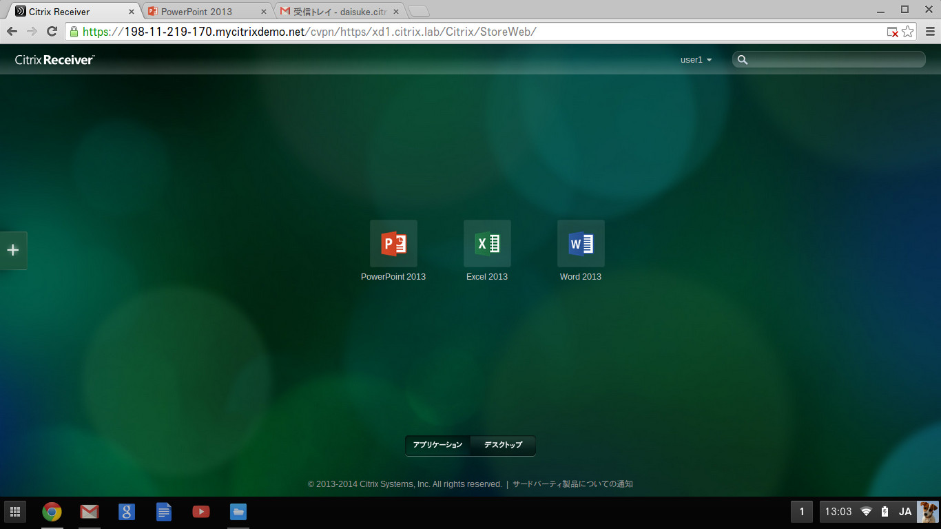Focus the Citrix Receiver search field

point(829,60)
